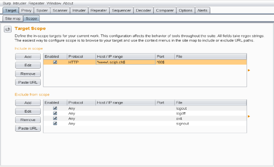The width and height of the screenshot is (274, 167).
Task: Toggle Enabled checkbox for the logout exclusion
Action: point(55,108)
